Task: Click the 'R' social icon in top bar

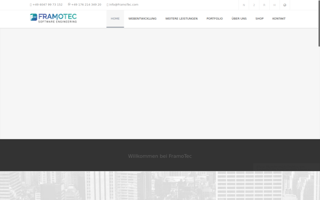Action: (265, 5)
